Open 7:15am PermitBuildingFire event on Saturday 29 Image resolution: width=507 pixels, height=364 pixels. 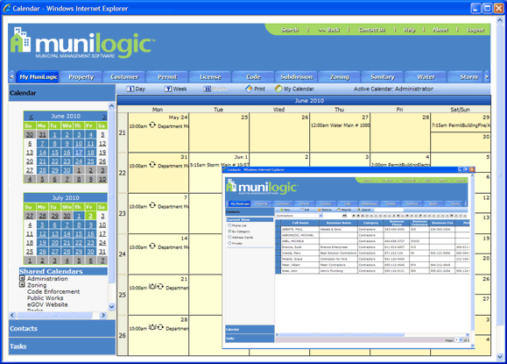pos(461,125)
